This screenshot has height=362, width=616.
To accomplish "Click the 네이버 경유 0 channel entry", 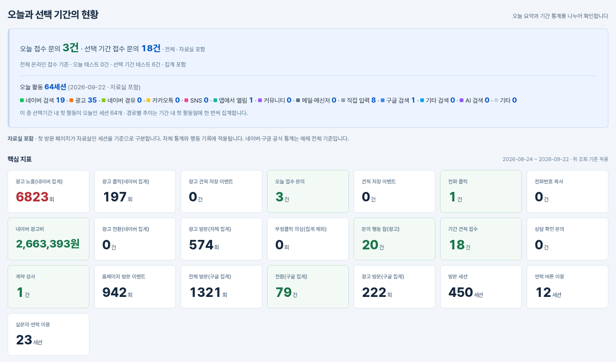I will pos(122,100).
